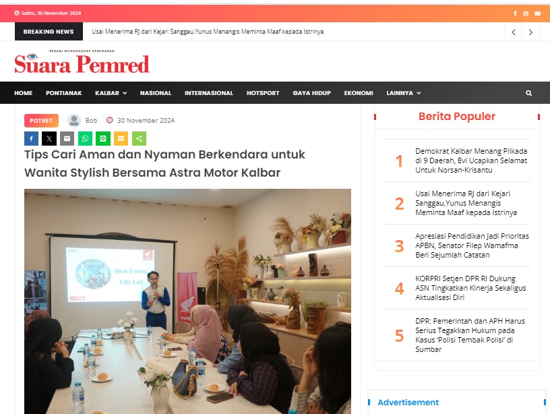Share article via email icon
The width and height of the screenshot is (550, 414).
[x=67, y=139]
